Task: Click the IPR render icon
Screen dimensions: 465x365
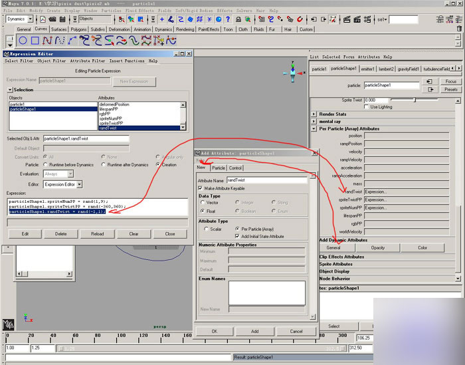Action: pos(357,19)
